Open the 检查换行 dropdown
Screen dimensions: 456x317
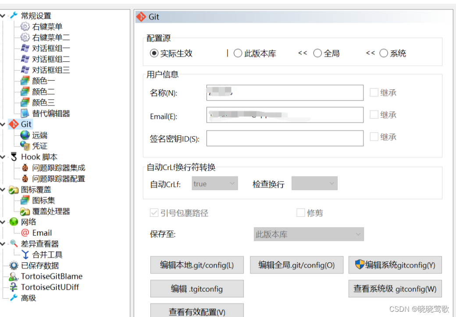click(x=314, y=183)
